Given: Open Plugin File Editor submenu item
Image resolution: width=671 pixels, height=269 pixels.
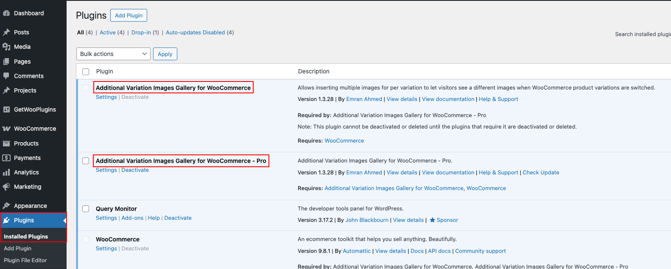Looking at the screenshot, I should (x=25, y=260).
